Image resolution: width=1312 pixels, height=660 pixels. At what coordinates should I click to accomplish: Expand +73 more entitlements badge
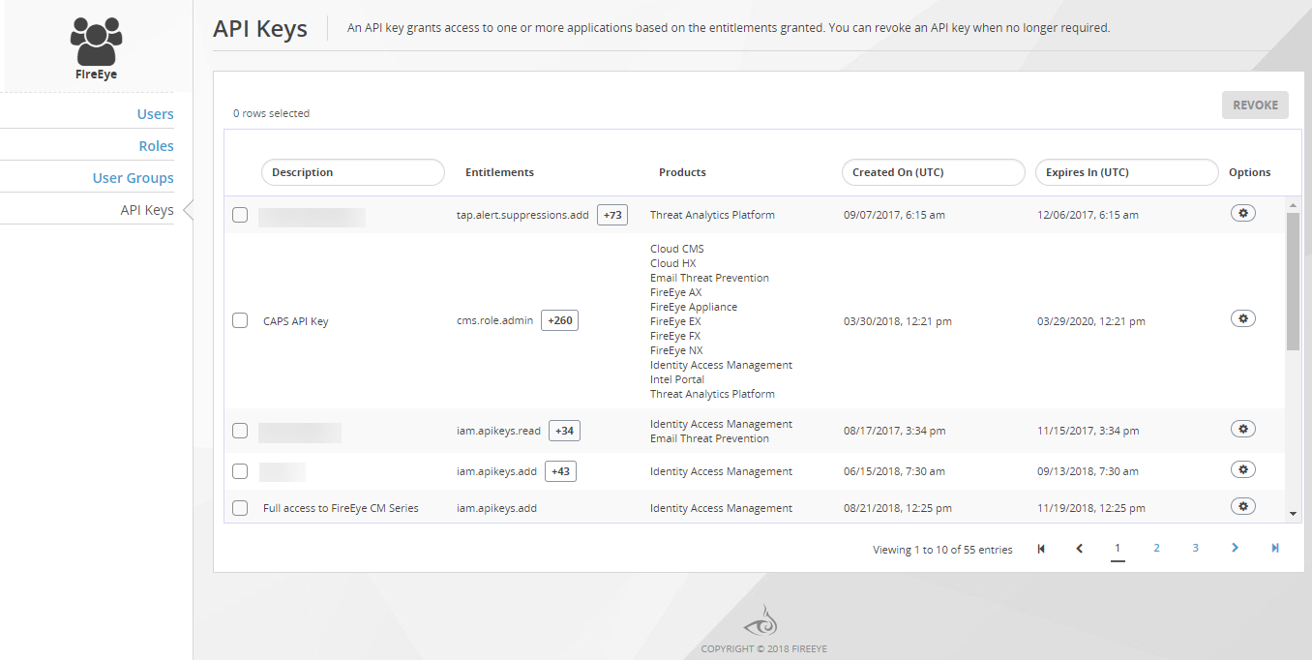pos(612,215)
